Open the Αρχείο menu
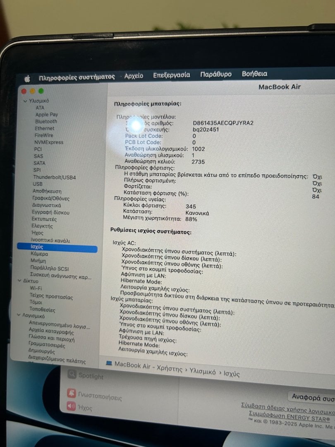335x447 pixels. [x=134, y=76]
